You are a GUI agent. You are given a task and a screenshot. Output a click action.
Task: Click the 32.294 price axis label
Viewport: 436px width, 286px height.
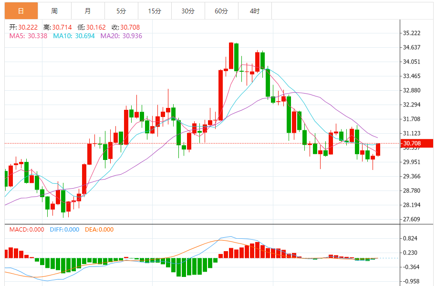pyautogui.click(x=412, y=105)
